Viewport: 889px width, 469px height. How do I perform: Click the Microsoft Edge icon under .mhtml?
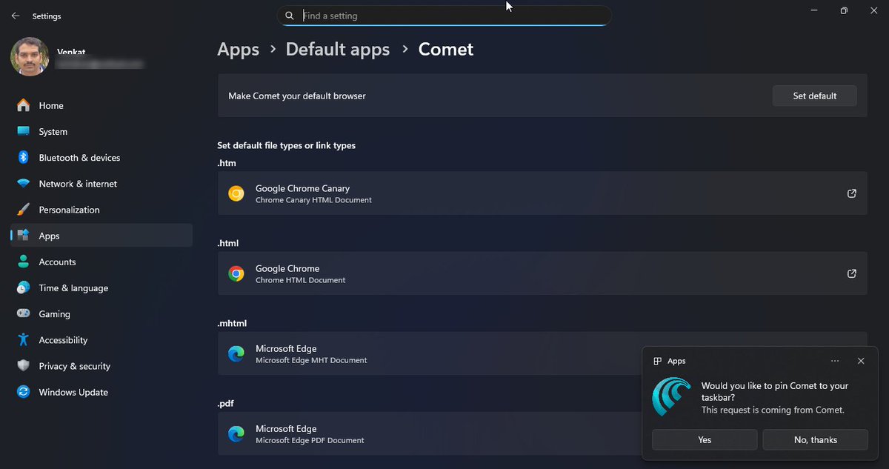[236, 353]
